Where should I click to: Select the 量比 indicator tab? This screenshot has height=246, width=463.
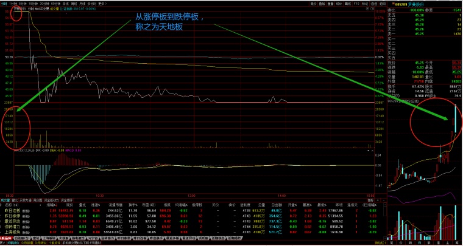(15, 200)
